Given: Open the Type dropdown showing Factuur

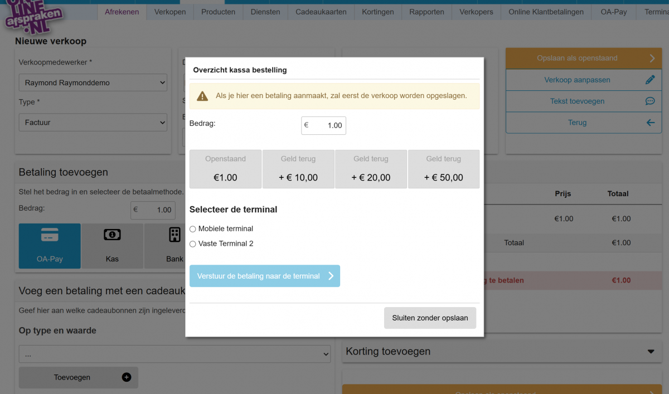Looking at the screenshot, I should pos(93,123).
